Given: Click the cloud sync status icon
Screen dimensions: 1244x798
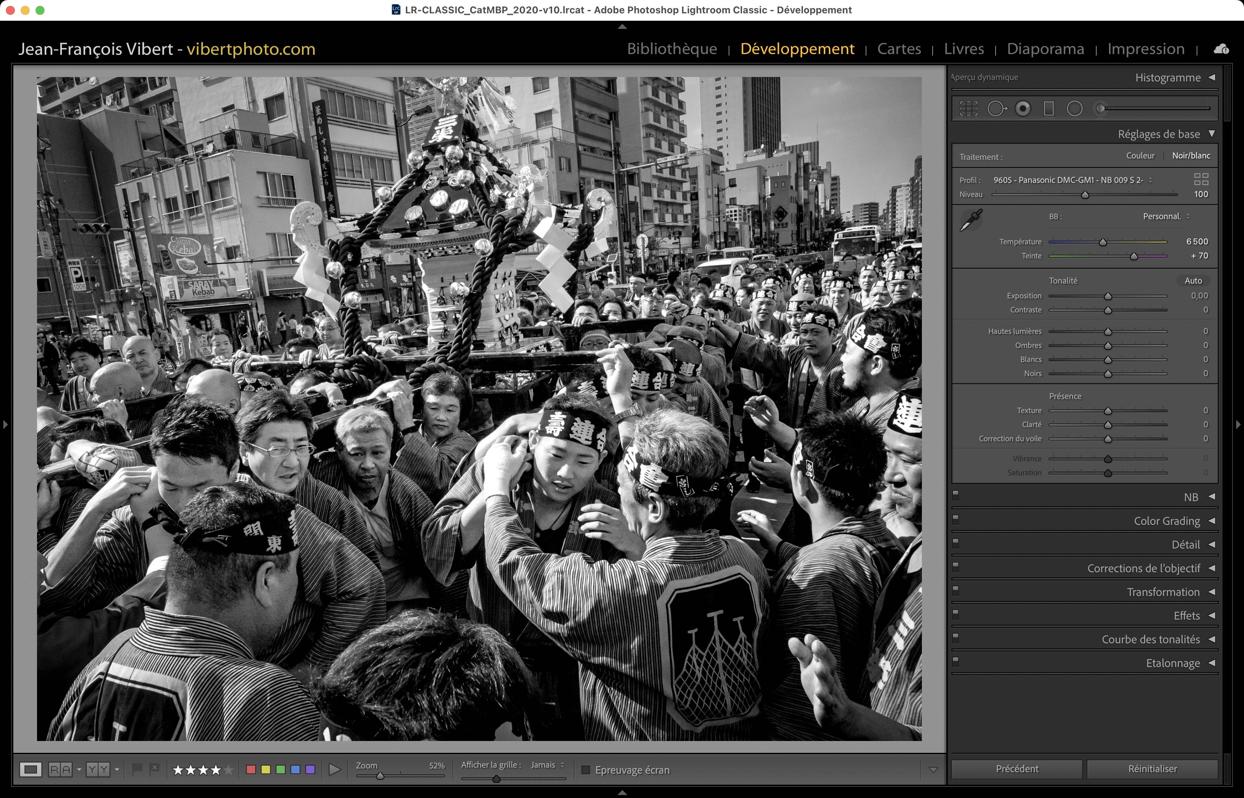Looking at the screenshot, I should (x=1221, y=49).
